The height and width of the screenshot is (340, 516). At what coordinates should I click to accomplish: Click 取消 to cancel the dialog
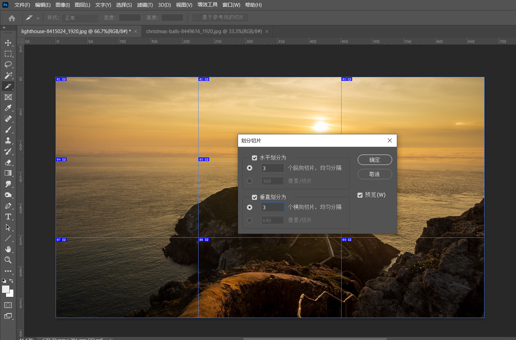[375, 174]
